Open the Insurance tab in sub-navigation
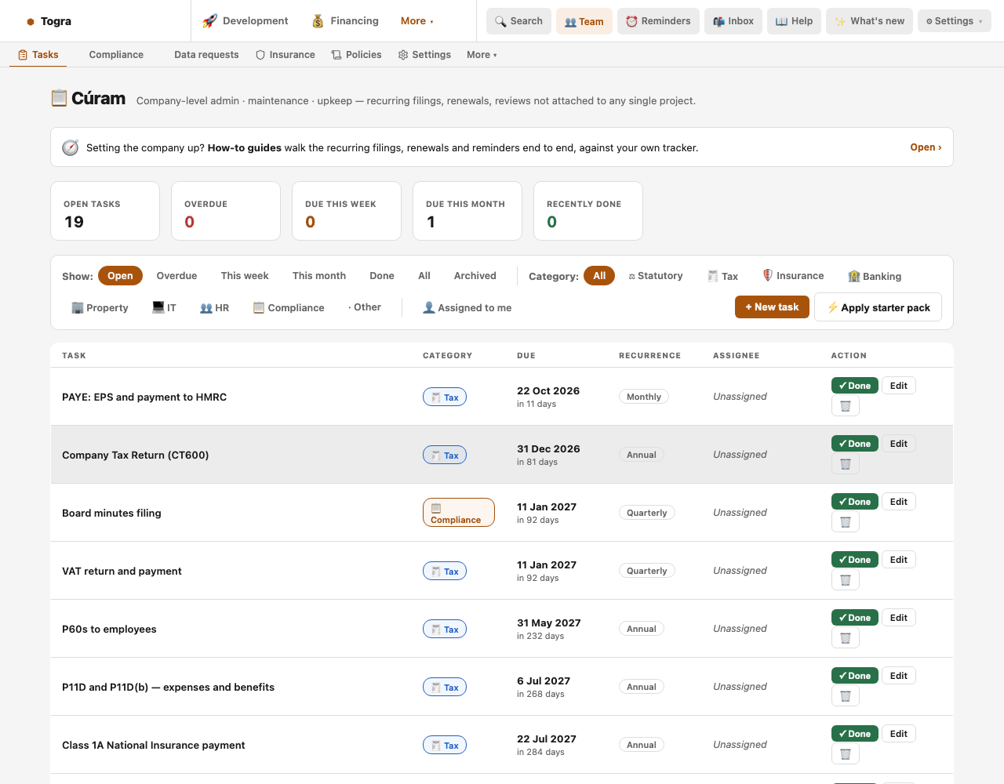Screen dimensions: 1004x784 click(286, 55)
